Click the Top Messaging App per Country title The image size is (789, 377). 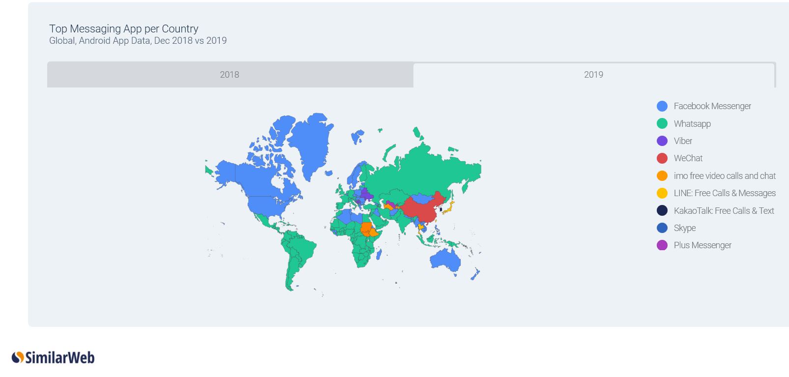click(x=124, y=29)
